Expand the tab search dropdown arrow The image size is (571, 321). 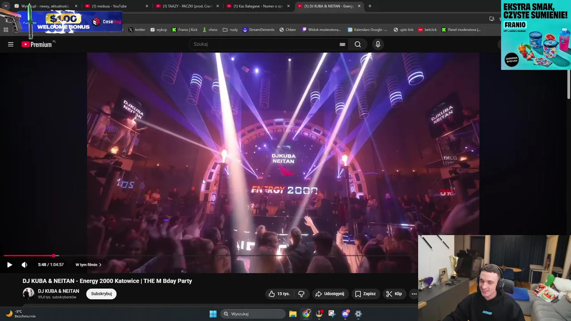click(x=6, y=6)
